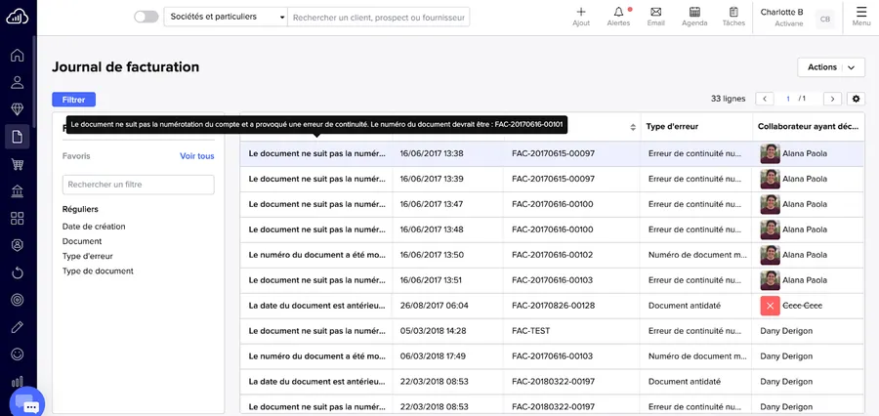Select the Date de création filter
The image size is (879, 416).
tap(94, 227)
